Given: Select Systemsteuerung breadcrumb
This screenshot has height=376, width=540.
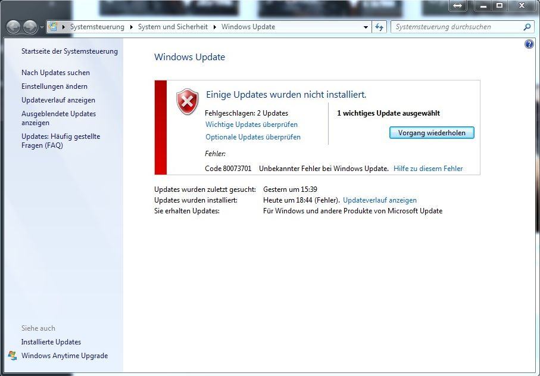Looking at the screenshot, I should [97, 27].
